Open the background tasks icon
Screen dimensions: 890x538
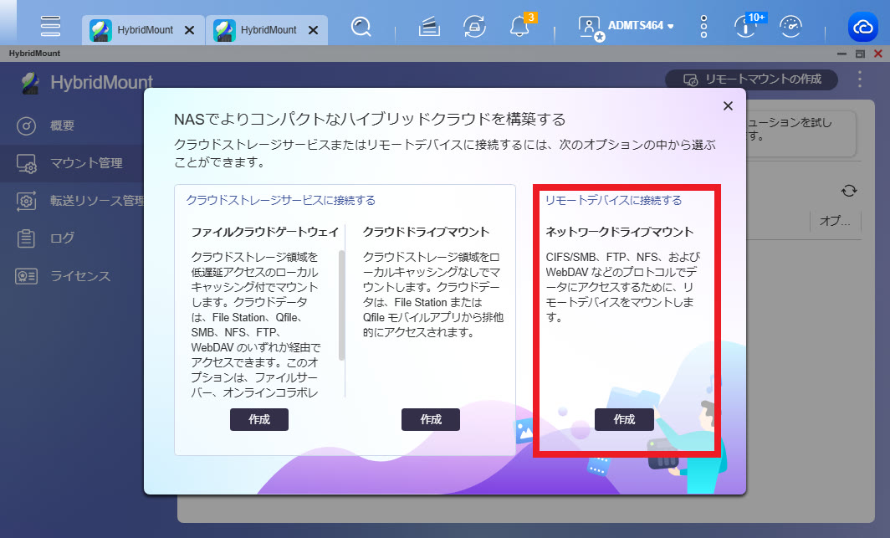click(x=429, y=28)
